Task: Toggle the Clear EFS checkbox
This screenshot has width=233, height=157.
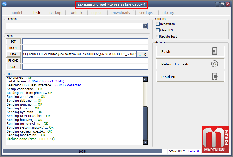Action: [x=158, y=30]
